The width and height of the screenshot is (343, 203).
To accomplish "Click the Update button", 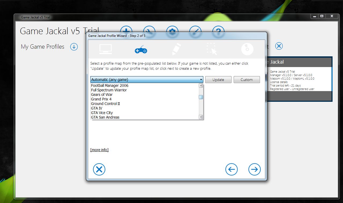I will (x=218, y=80).
